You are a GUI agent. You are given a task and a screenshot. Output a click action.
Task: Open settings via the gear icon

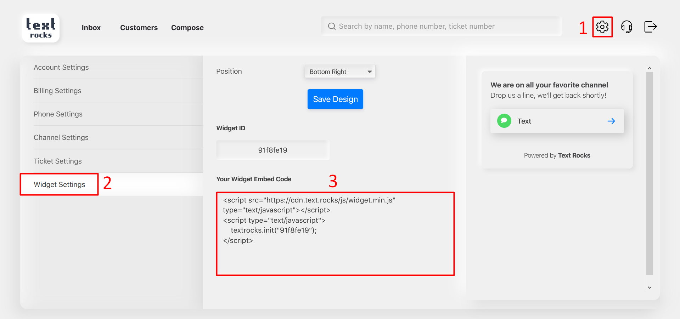click(602, 27)
